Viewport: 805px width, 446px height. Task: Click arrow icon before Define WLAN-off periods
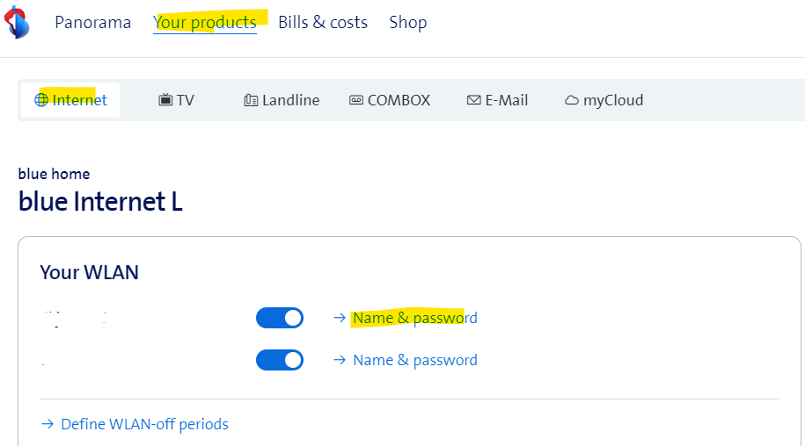point(48,424)
